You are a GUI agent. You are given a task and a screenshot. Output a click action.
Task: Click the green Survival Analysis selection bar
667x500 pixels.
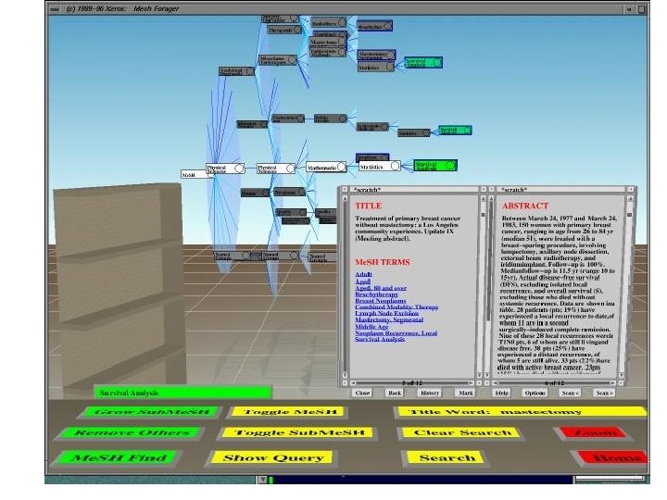(x=182, y=393)
